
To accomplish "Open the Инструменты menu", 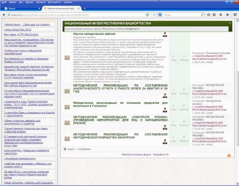I will click(x=55, y=2).
